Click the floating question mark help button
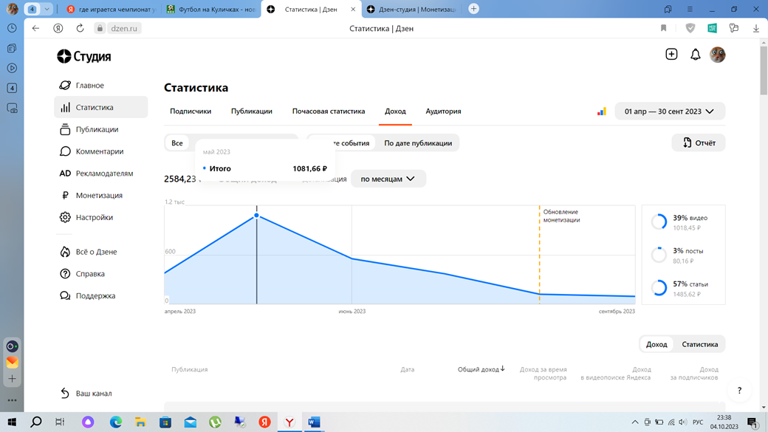The height and width of the screenshot is (432, 768). (740, 391)
